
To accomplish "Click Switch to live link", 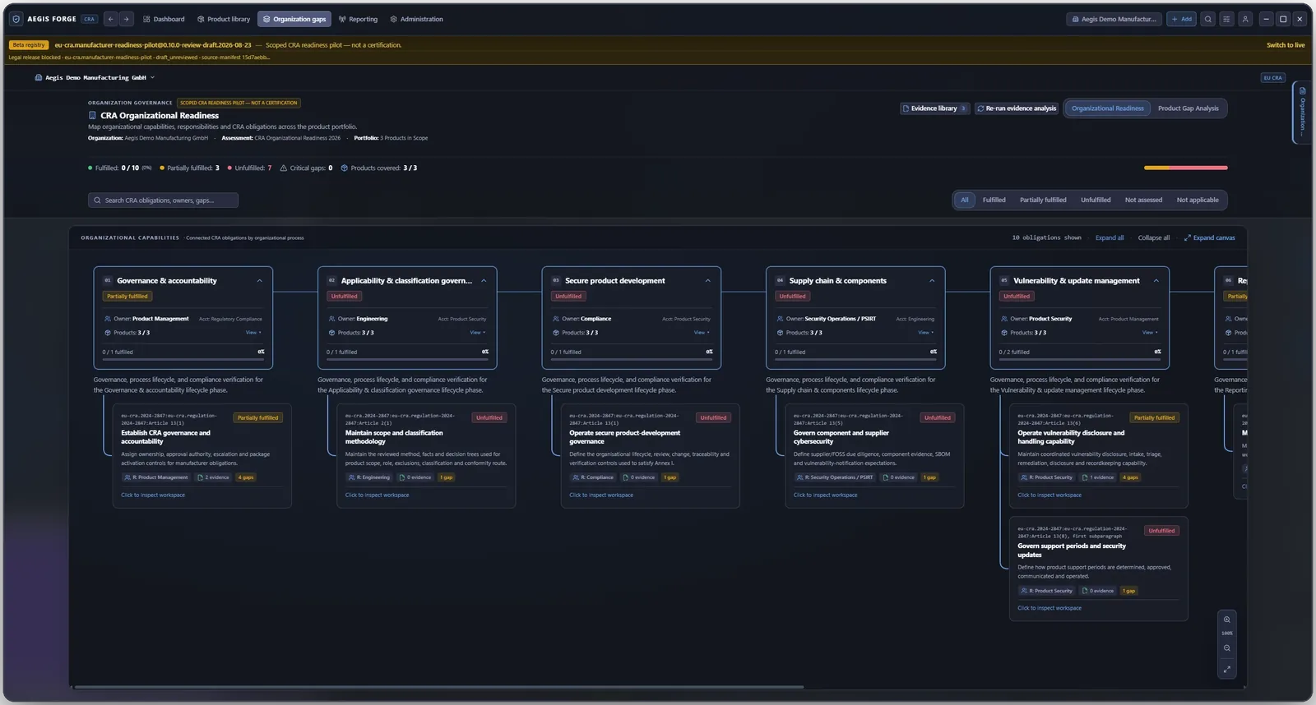I will point(1286,45).
